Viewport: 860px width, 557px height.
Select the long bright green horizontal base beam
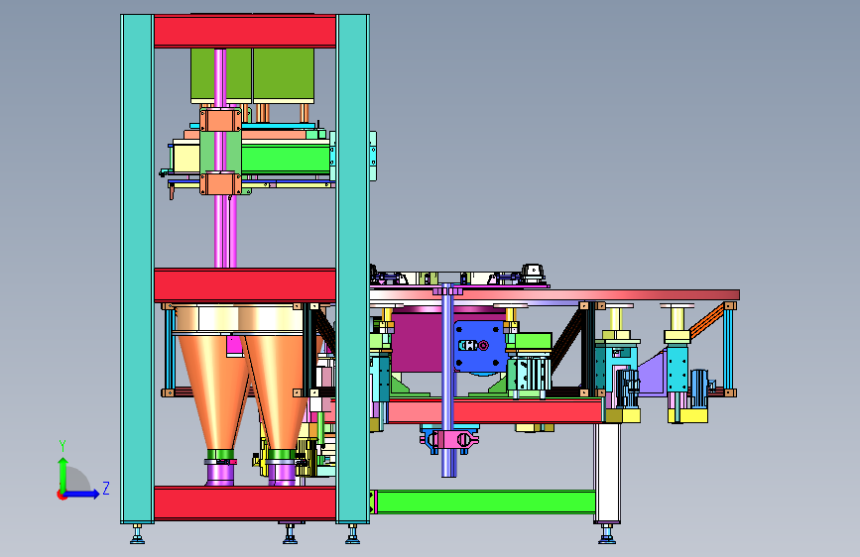pos(486,502)
